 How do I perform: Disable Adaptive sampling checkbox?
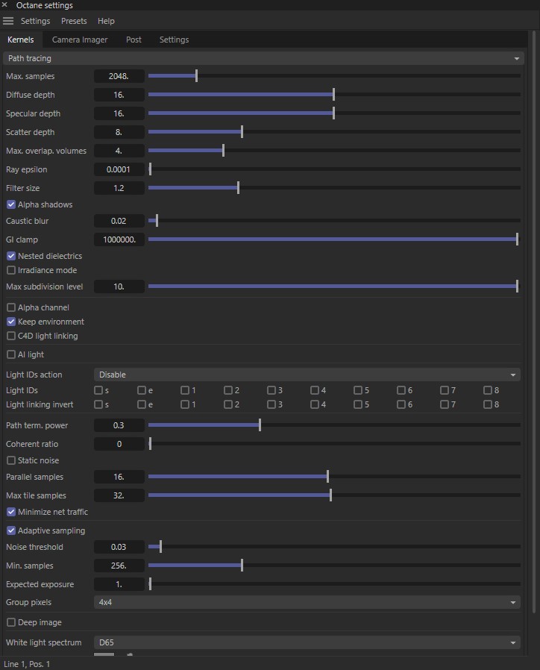pyautogui.click(x=11, y=530)
